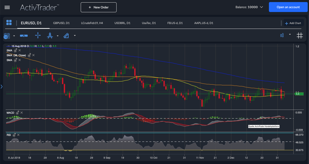This screenshot has height=164, width=309.
Task: Open the chart grid layout icon
Action: pyautogui.click(x=9, y=23)
